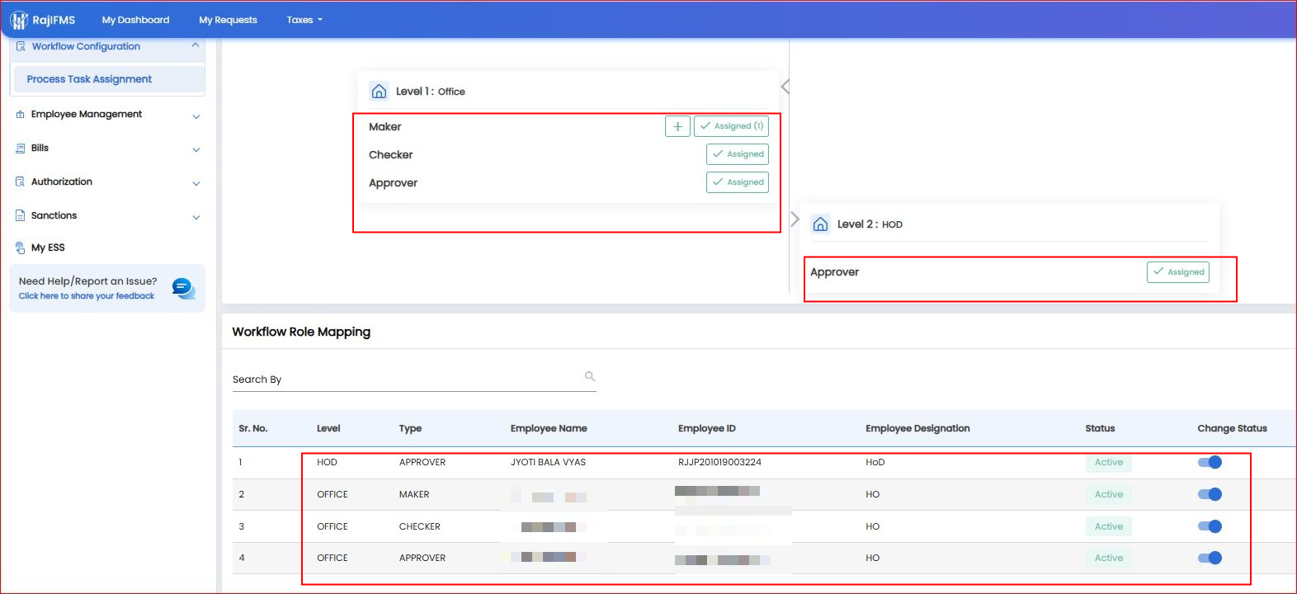The width and height of the screenshot is (1297, 594).
Task: Open My ESS menu item
Action: tap(48, 247)
